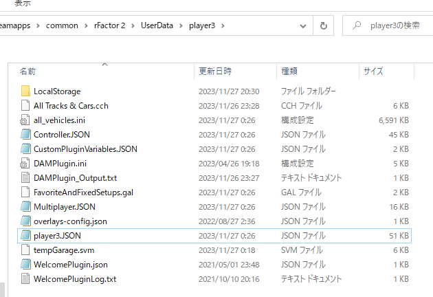Expand the chevron after UserData in the path
Image resolution: width=433 pixels, height=297 pixels.
(x=181, y=25)
